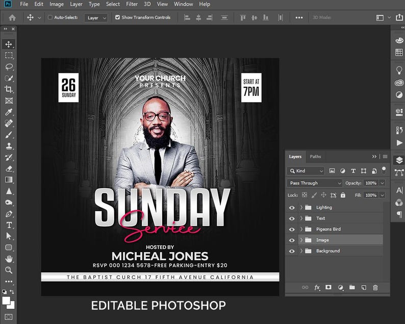The width and height of the screenshot is (405, 324).
Task: Add a layer mask
Action: [x=328, y=287]
